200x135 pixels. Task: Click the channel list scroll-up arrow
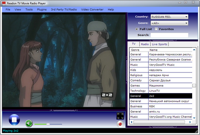194,50
